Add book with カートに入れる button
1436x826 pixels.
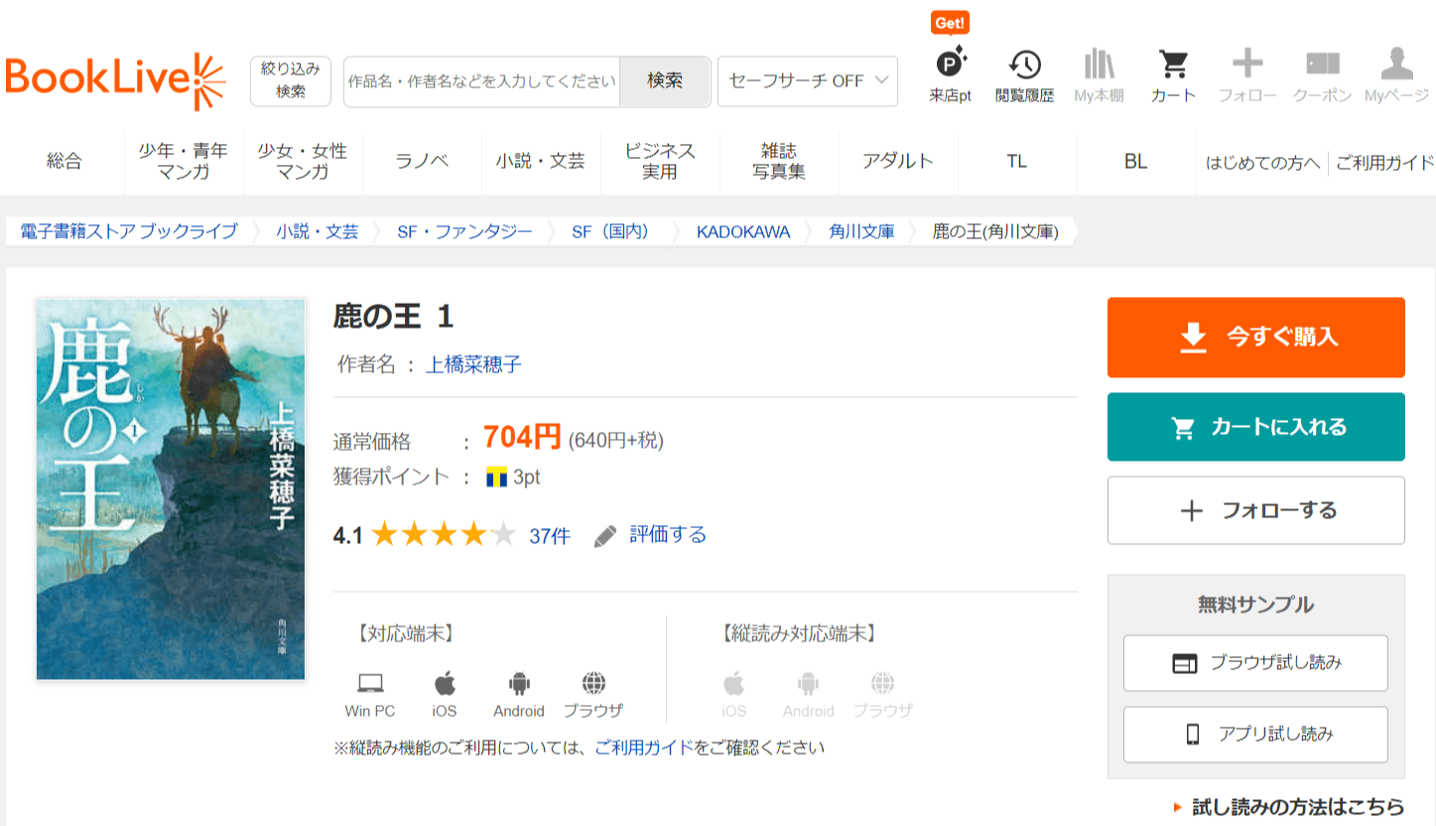(1255, 427)
